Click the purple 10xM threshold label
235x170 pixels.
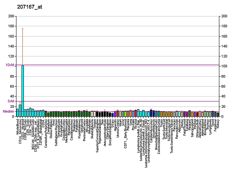pos(10,65)
